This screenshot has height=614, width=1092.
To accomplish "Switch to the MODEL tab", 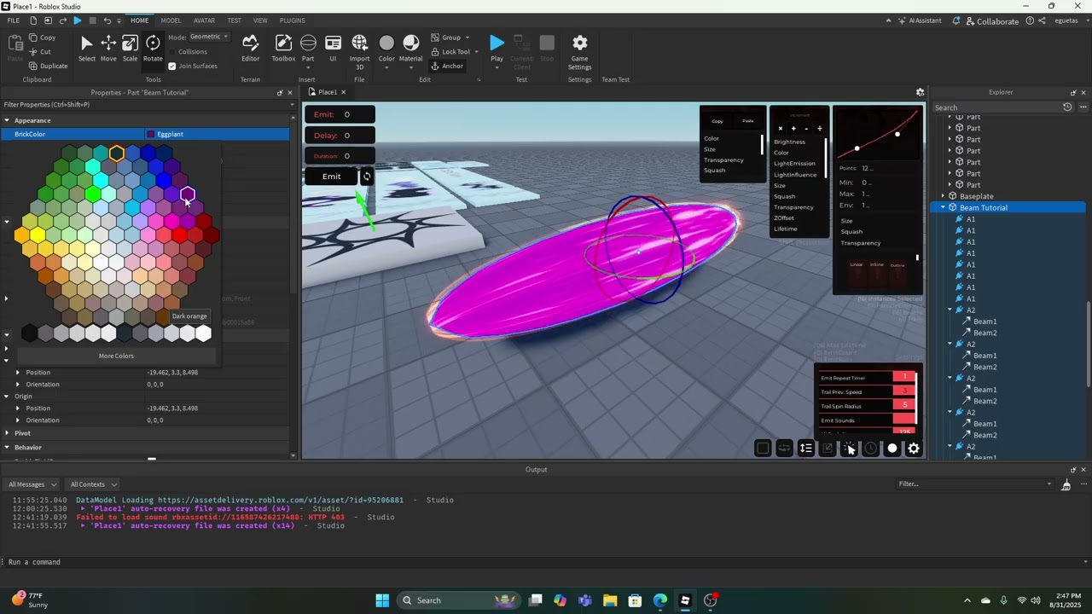I will click(171, 20).
